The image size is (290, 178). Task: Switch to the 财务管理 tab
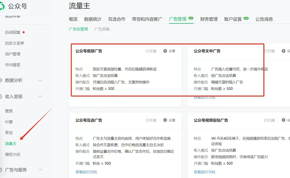pyautogui.click(x=209, y=19)
